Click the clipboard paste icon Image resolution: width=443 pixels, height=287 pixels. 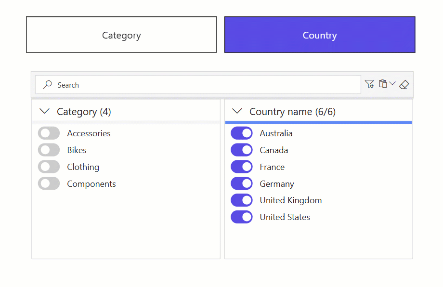pos(383,84)
